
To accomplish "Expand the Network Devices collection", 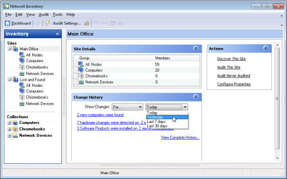I will (x=9, y=135).
